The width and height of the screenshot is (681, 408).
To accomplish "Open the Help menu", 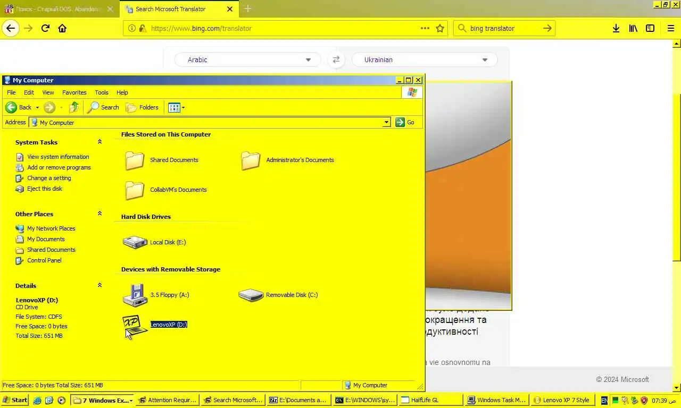I will [x=122, y=92].
